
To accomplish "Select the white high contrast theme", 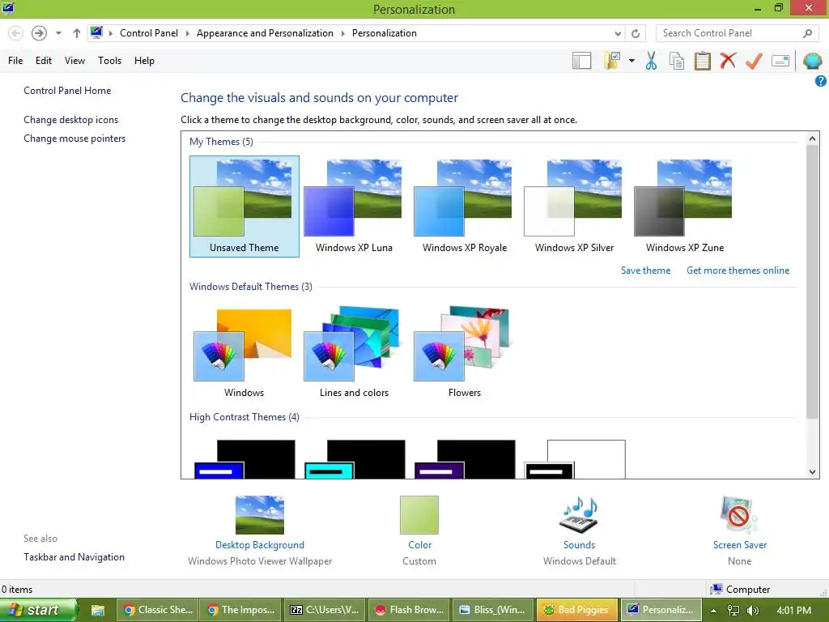I will (x=576, y=459).
